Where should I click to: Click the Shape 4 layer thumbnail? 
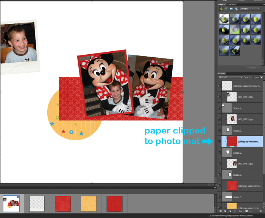pyautogui.click(x=227, y=108)
